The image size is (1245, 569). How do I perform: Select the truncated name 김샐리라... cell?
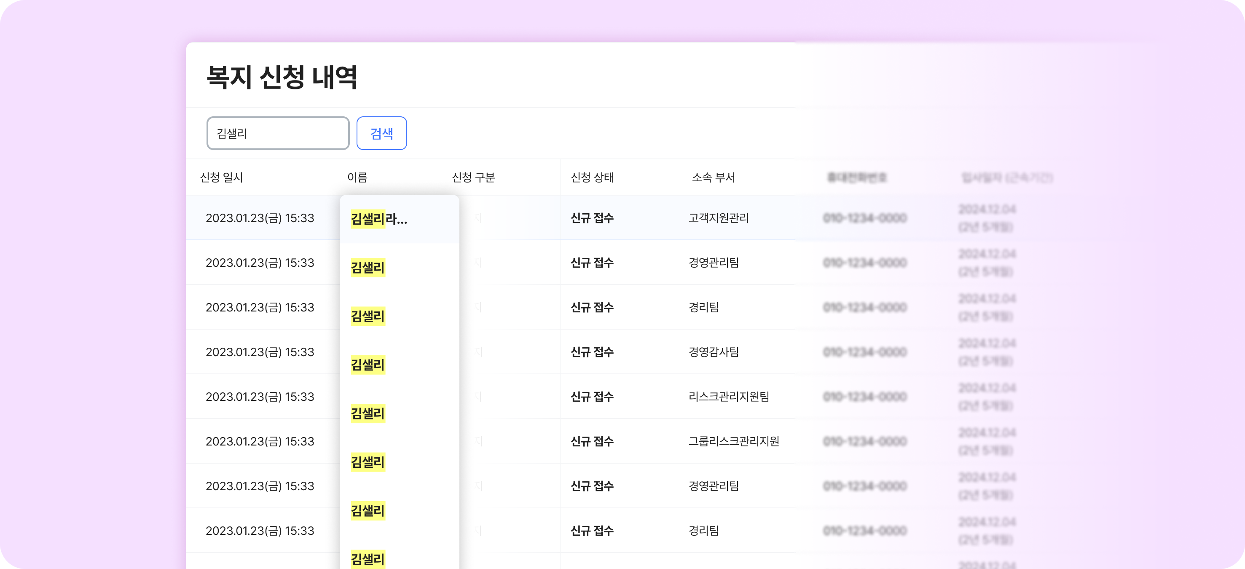[x=379, y=219]
